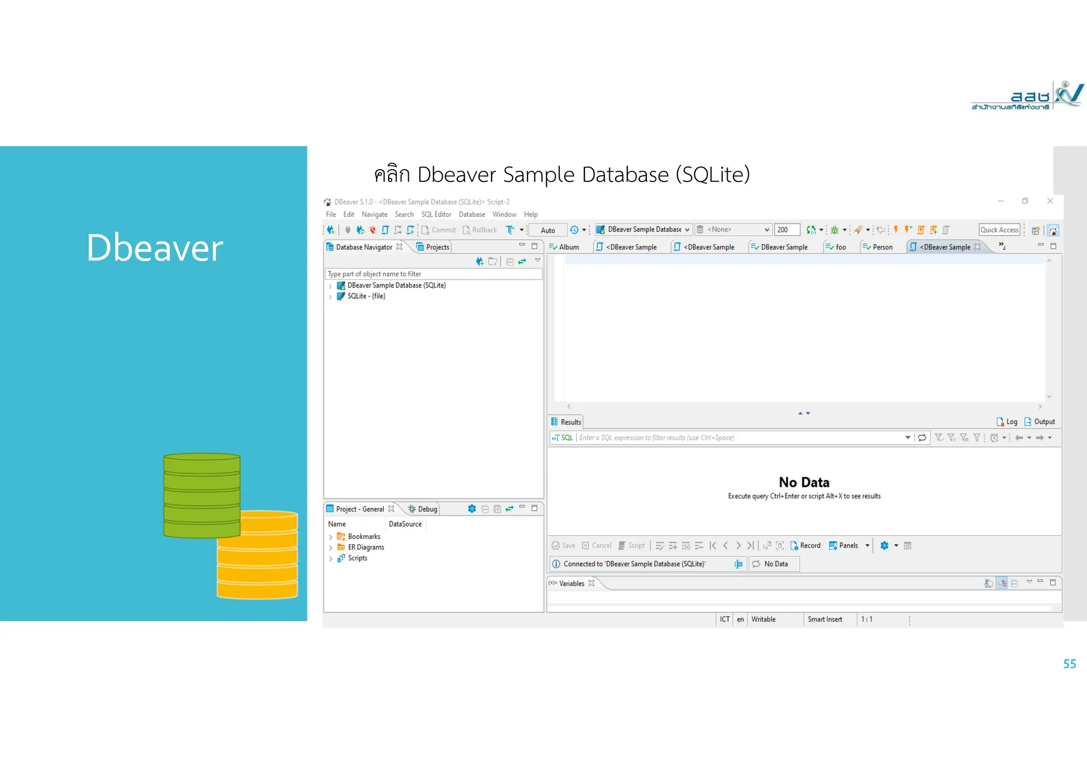1087x768 pixels.
Task: Go to the first row arrow in results toolbar
Action: pyautogui.click(x=713, y=545)
